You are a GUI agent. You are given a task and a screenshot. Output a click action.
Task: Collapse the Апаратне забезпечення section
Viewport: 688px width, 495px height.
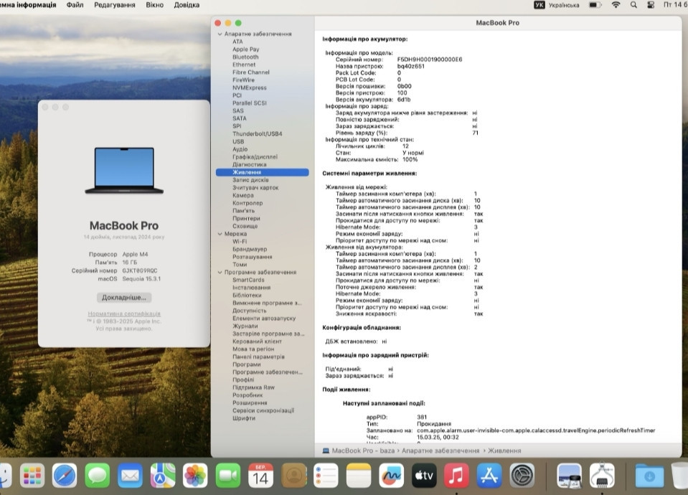220,34
